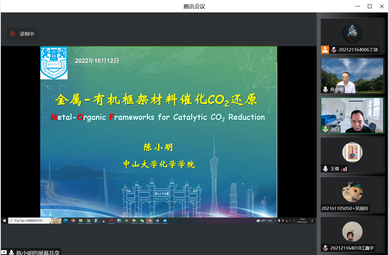
Task: Click the screen share arrow icon at bottom left
Action: click(4, 252)
